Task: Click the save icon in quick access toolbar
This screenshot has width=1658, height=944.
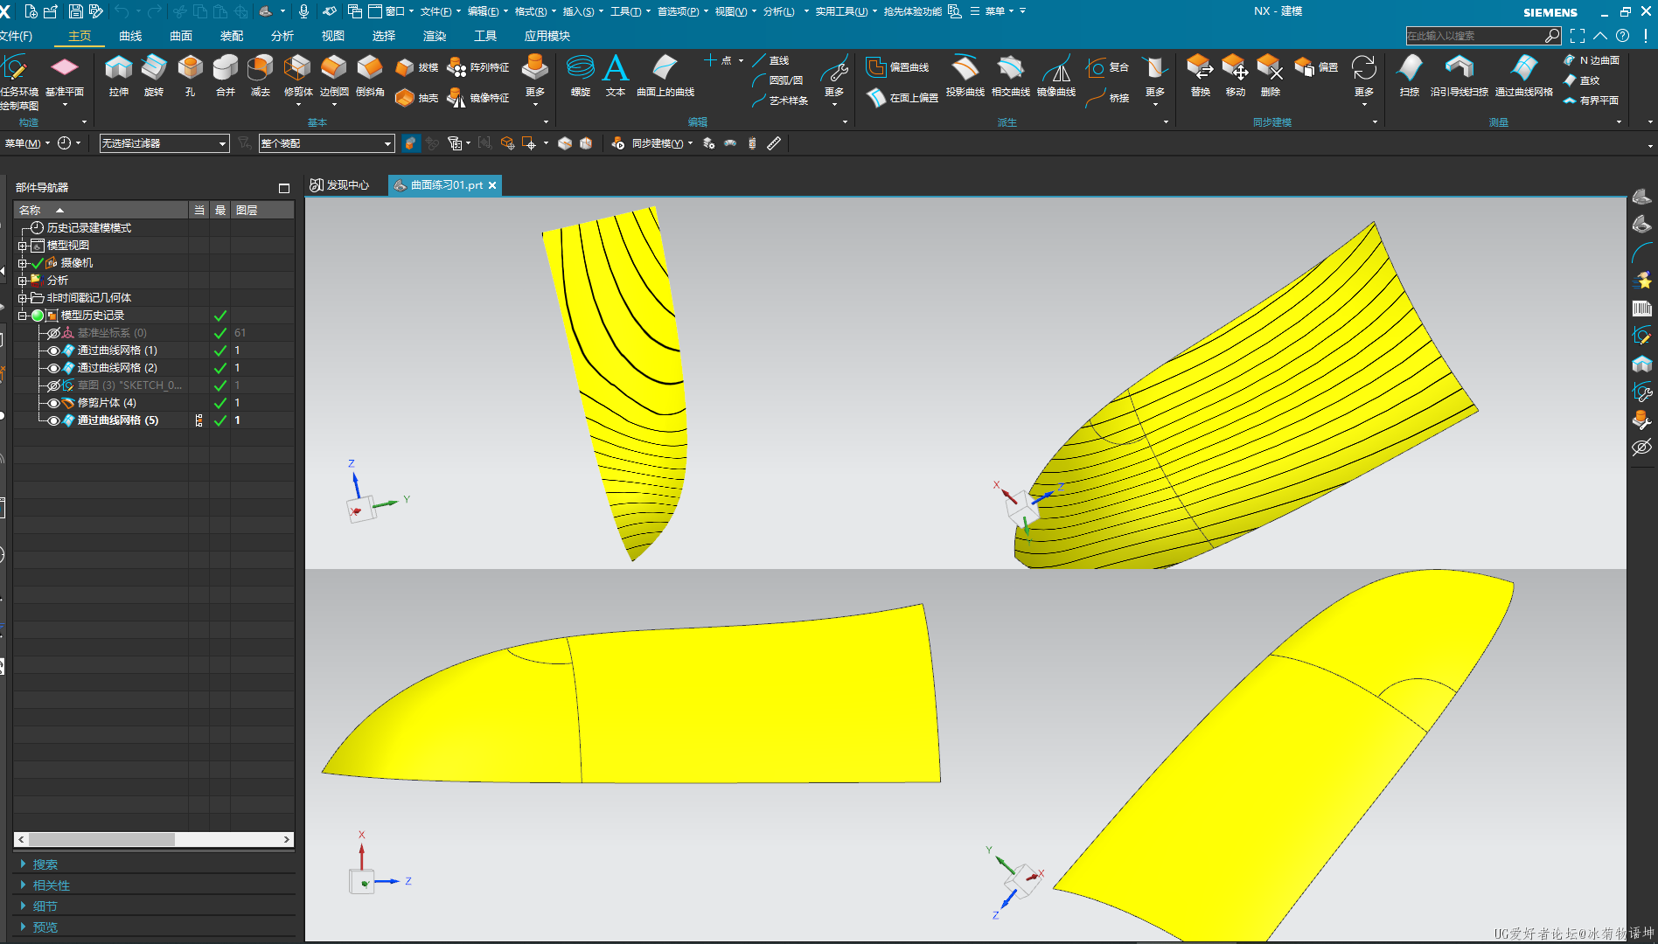Action: (75, 11)
